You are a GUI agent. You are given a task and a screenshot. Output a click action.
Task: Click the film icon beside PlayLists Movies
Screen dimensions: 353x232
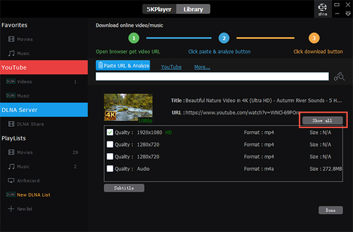coord(11,152)
